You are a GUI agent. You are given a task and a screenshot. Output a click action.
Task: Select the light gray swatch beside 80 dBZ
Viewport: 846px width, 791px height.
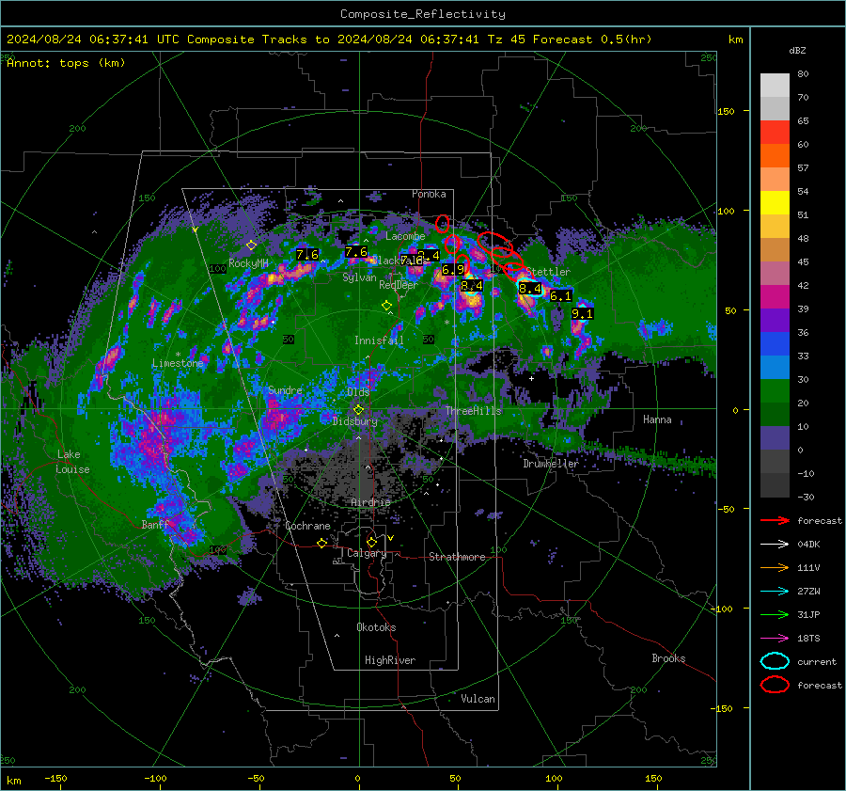[775, 86]
